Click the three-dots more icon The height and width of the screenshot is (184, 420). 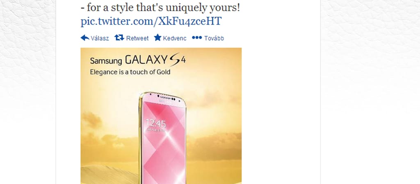point(197,38)
